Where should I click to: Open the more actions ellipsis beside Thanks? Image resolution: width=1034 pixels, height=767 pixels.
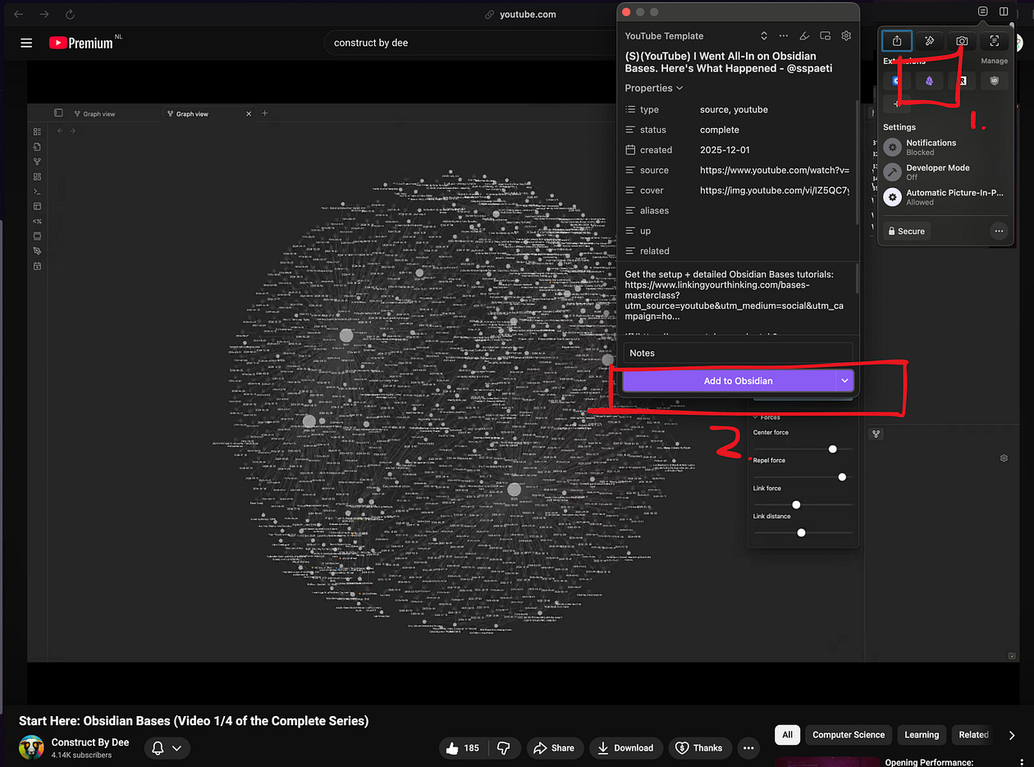point(748,748)
